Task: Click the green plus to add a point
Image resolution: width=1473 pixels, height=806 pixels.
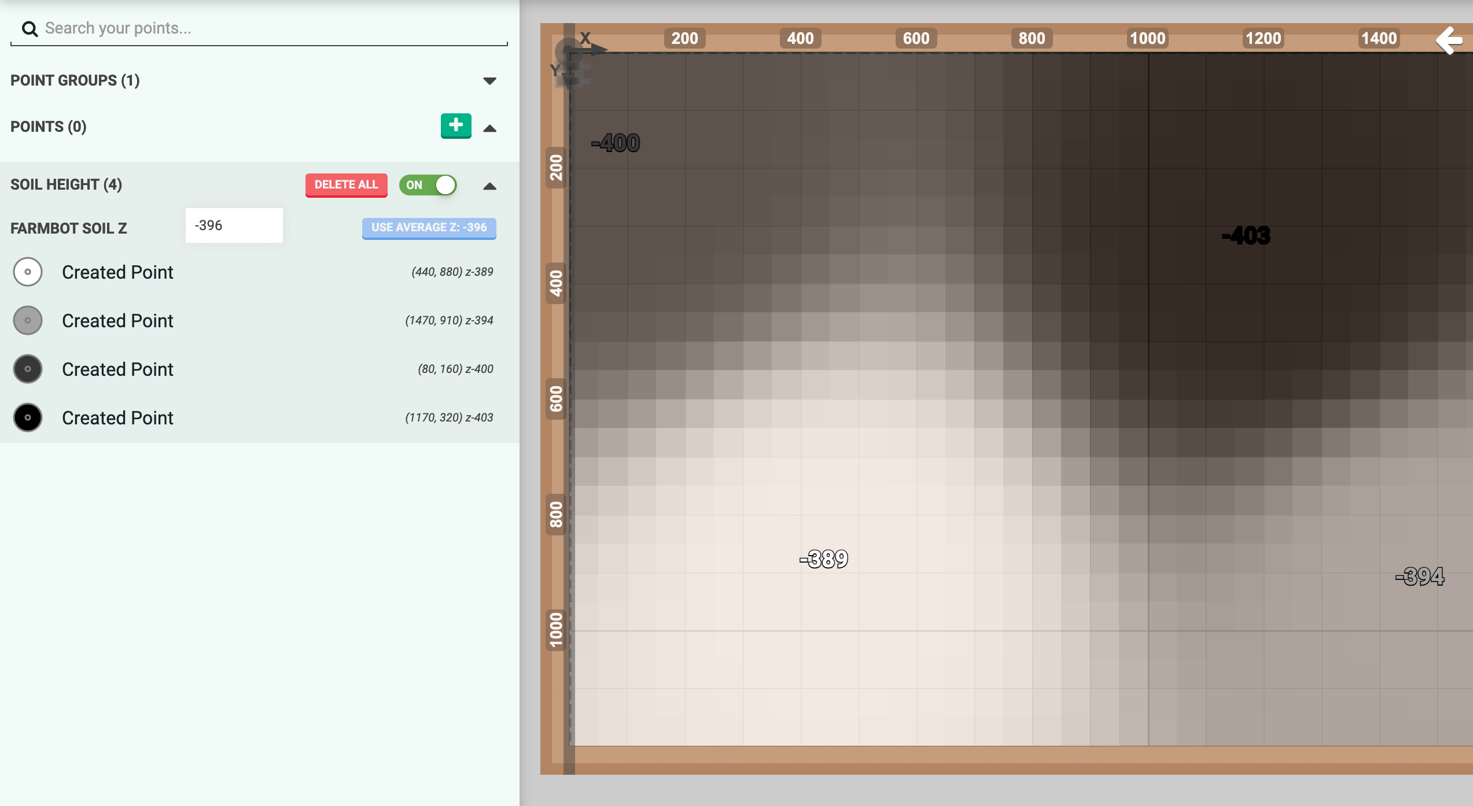Action: 455,126
